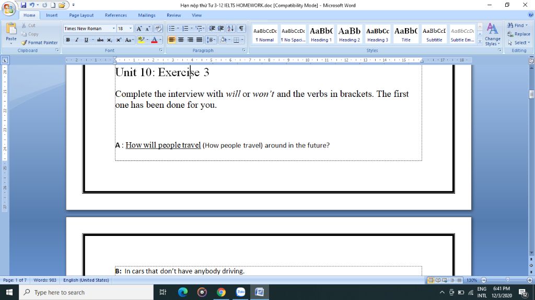This screenshot has height=300, width=535.
Task: Apply the Title style
Action: [405, 34]
